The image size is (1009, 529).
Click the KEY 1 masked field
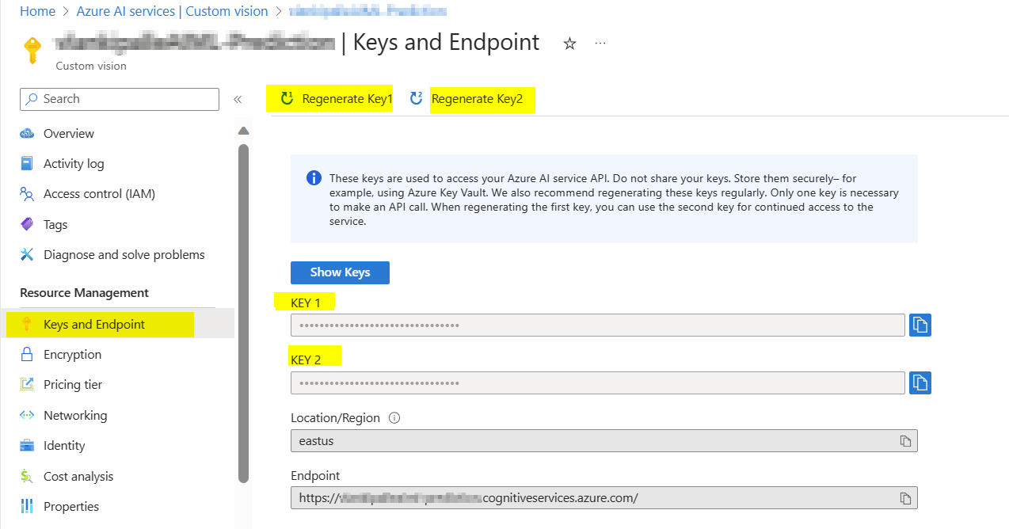pyautogui.click(x=598, y=325)
